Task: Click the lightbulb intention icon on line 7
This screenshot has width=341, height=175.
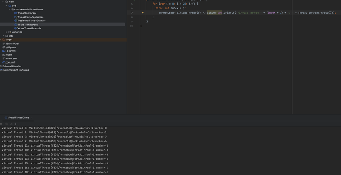Action: tap(143, 13)
